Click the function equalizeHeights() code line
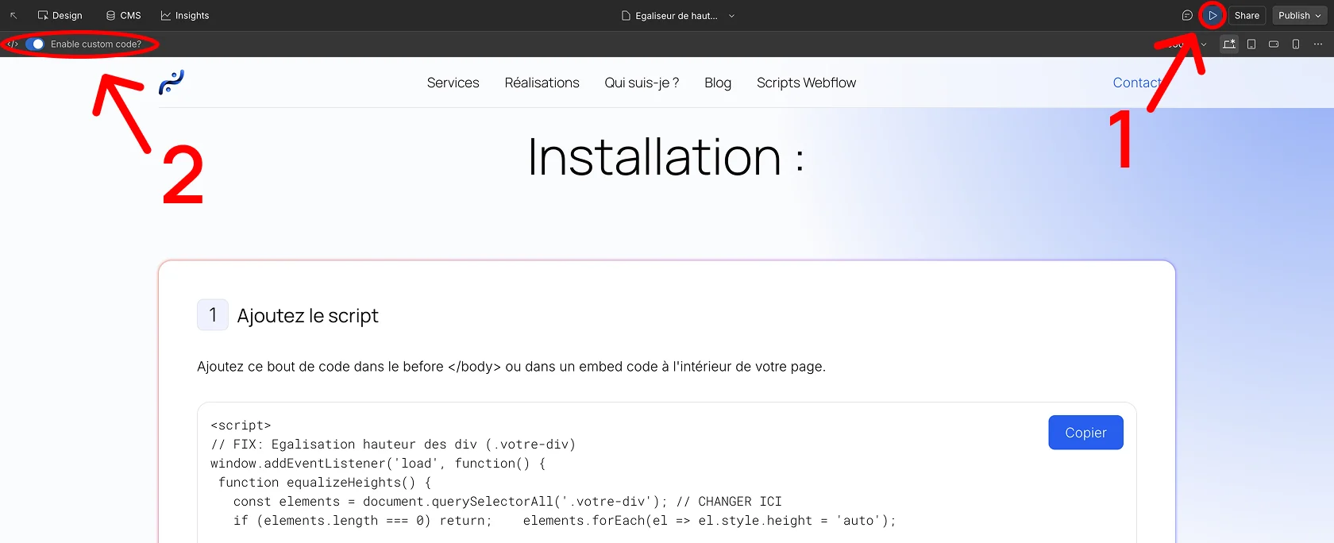The height and width of the screenshot is (543, 1334). coord(325,483)
